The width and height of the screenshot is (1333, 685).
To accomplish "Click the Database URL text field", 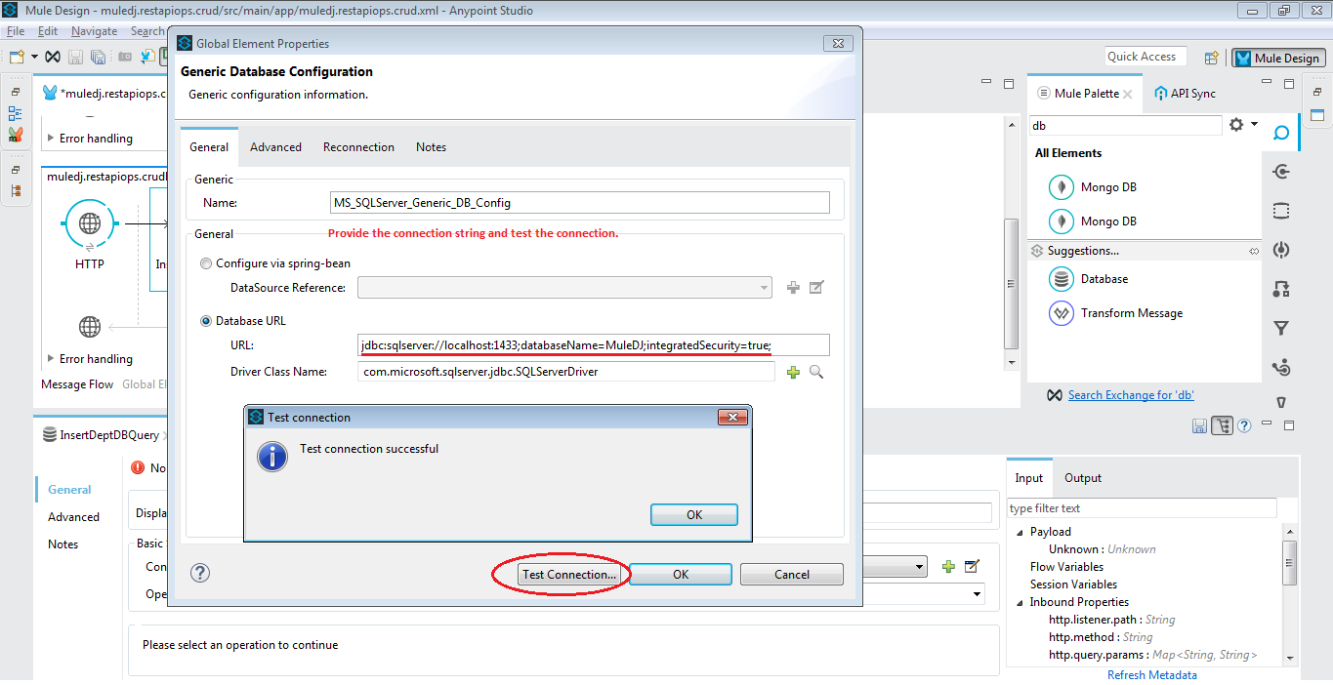I will click(x=592, y=344).
